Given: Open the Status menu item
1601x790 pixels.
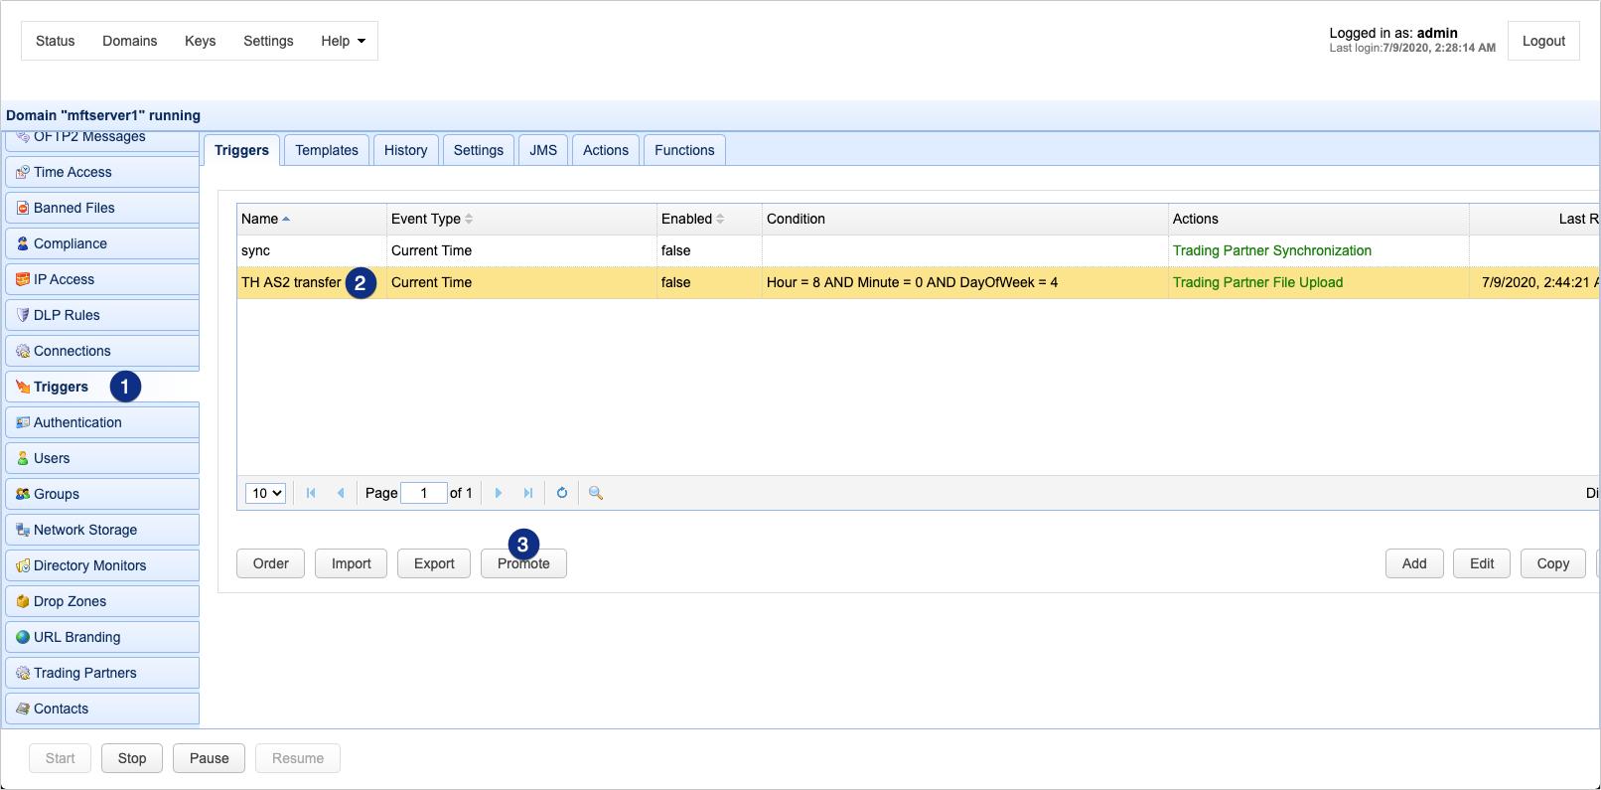Looking at the screenshot, I should [x=56, y=41].
